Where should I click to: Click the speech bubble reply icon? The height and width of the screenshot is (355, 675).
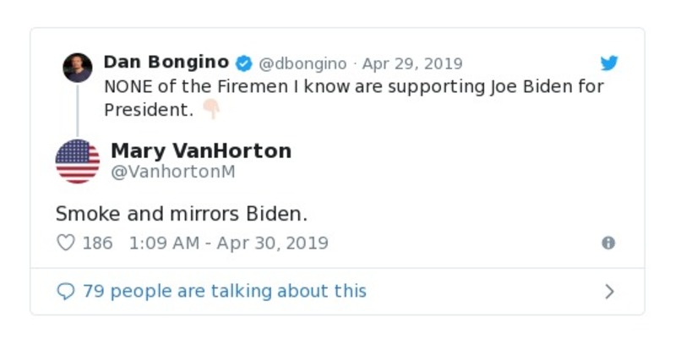point(66,292)
